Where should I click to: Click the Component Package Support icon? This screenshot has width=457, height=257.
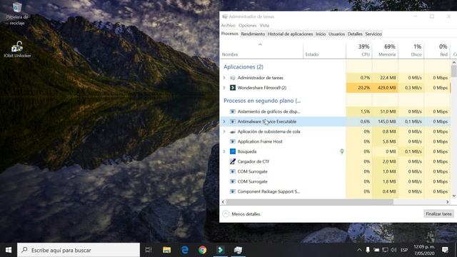[x=233, y=191]
